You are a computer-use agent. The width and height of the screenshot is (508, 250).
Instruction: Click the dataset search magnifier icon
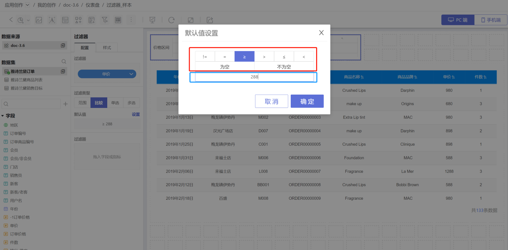click(x=64, y=62)
